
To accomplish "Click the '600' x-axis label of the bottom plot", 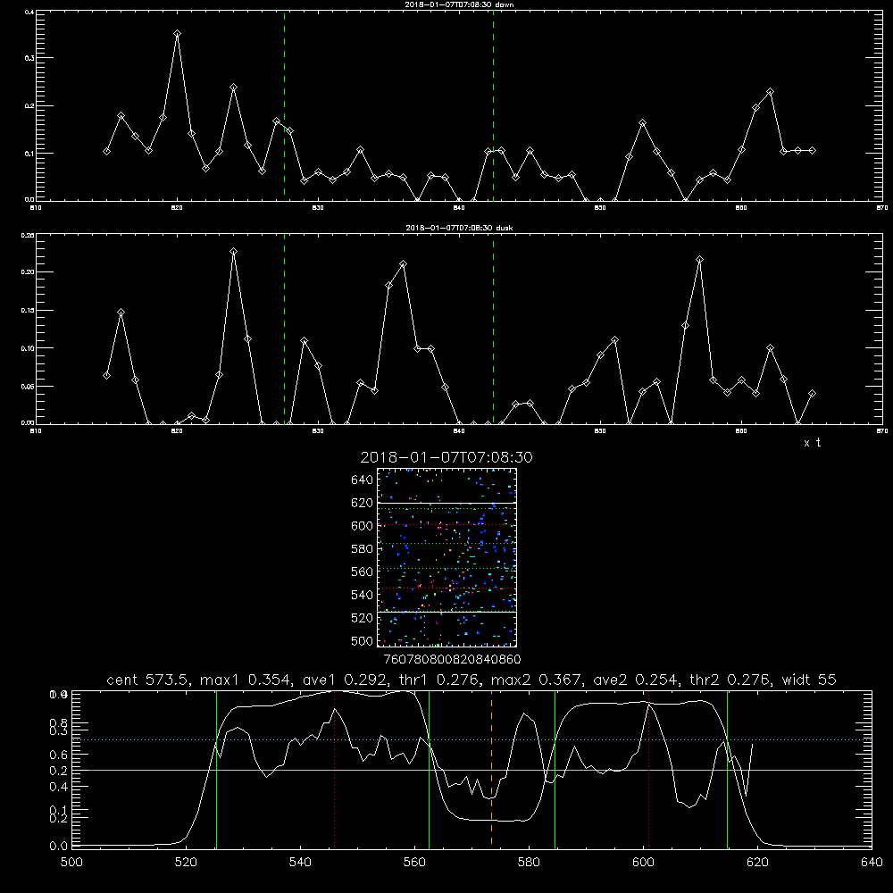I will point(644,863).
